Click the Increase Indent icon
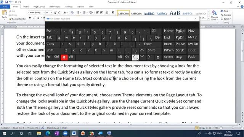This screenshot has width=244, height=137. pos(101,13)
